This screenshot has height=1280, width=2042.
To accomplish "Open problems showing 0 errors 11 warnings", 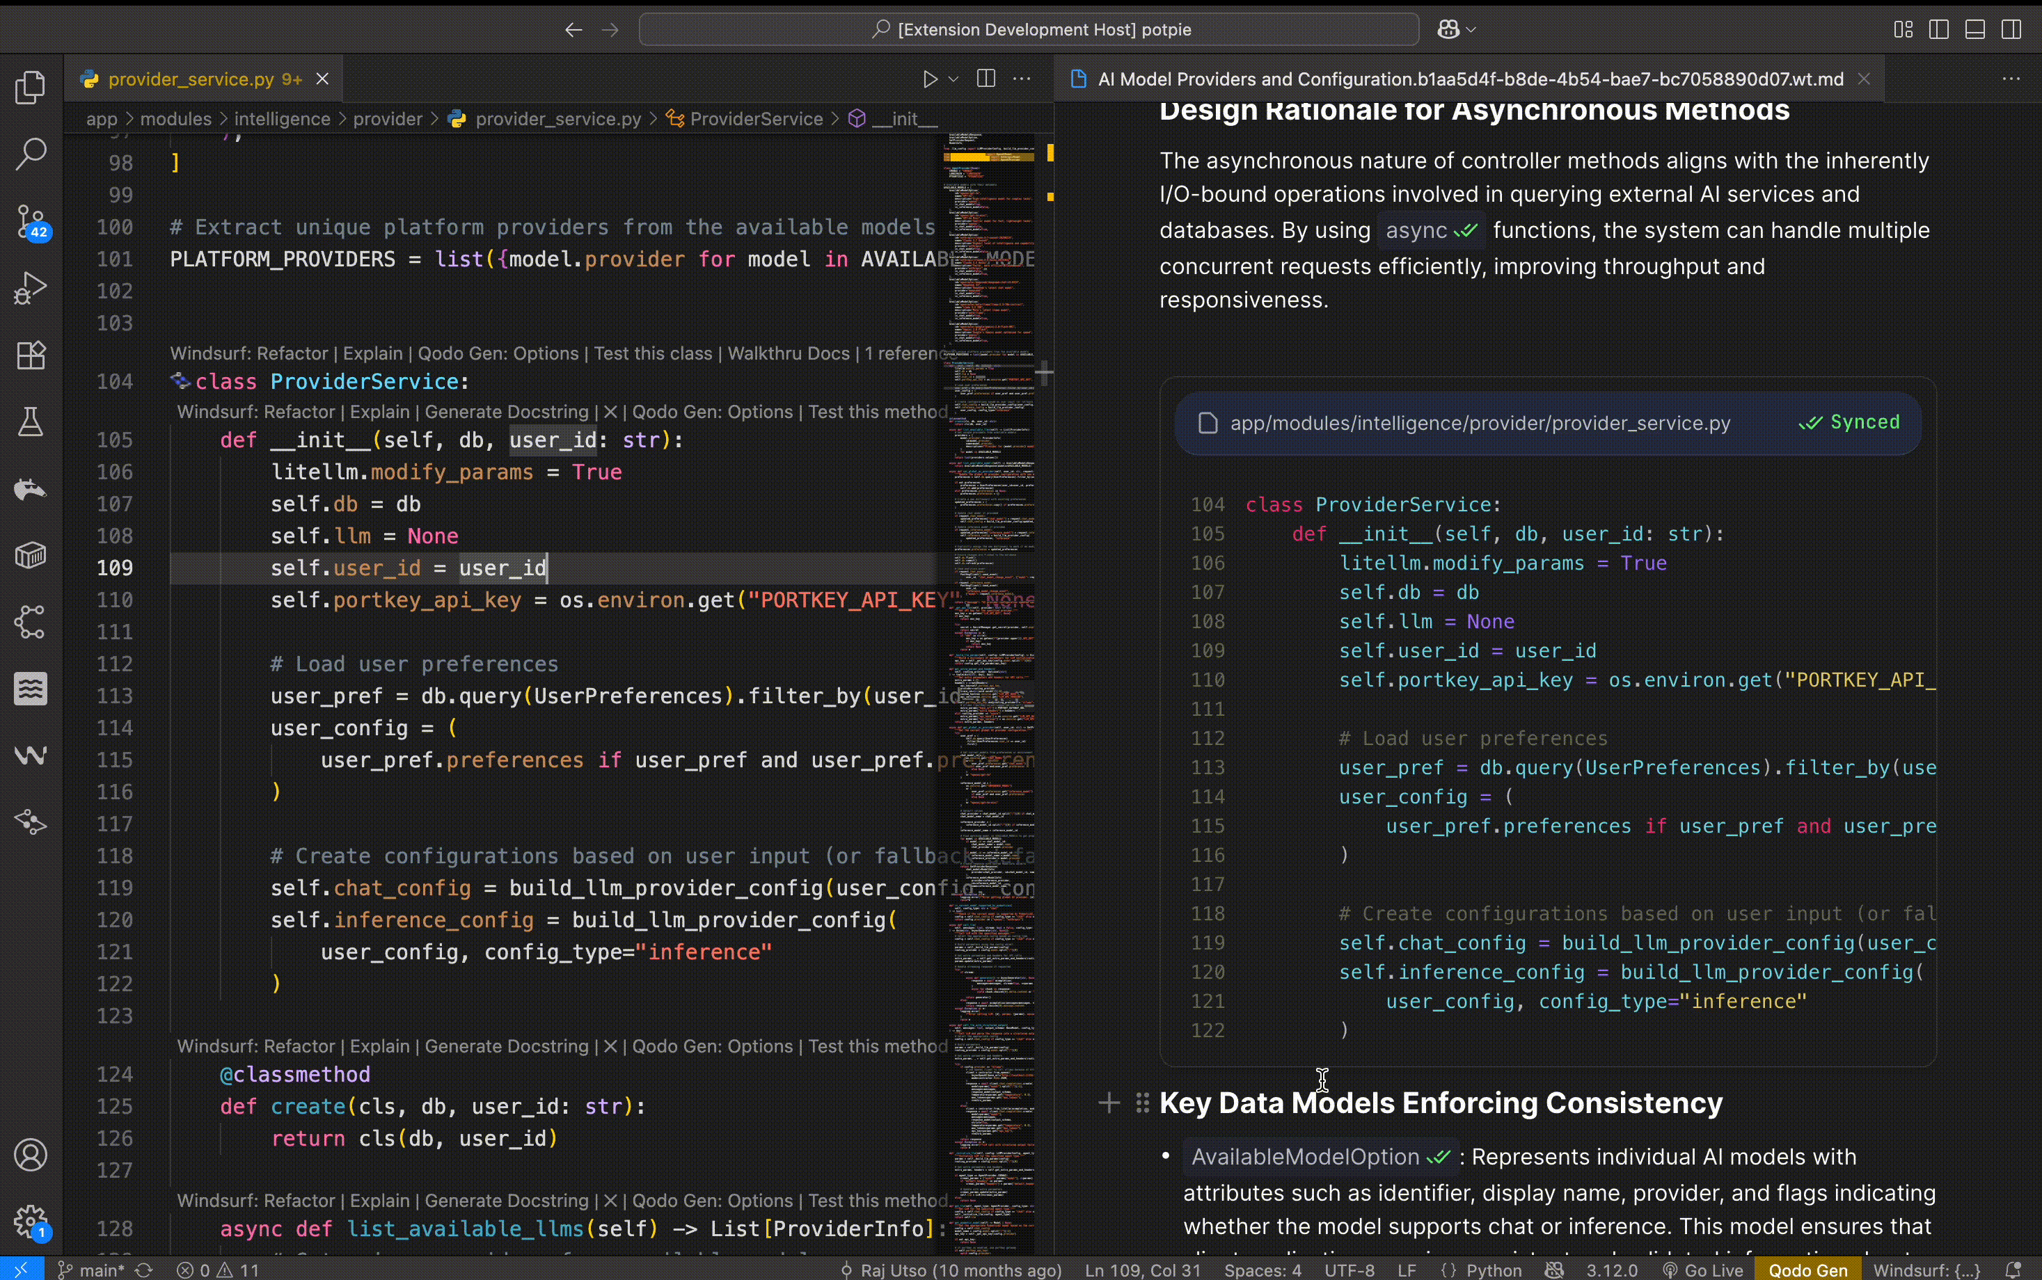I will coord(218,1270).
